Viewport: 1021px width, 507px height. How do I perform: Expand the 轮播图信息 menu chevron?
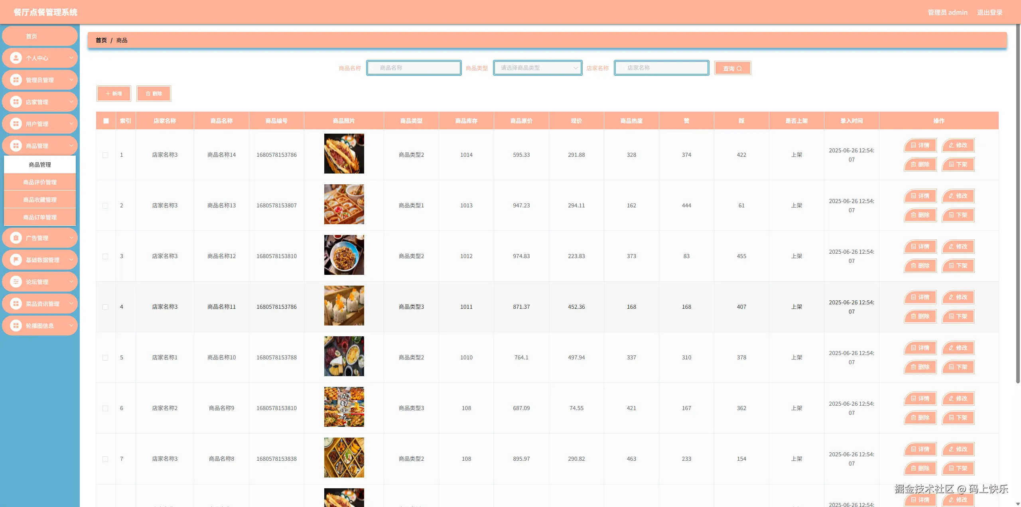click(71, 326)
